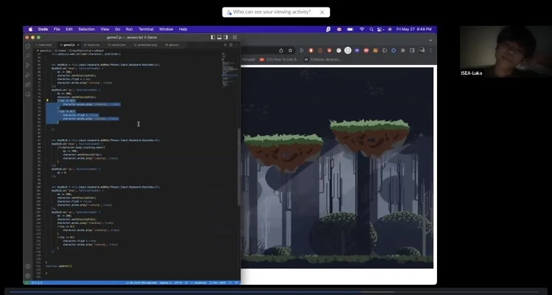Image resolution: width=552 pixels, height=295 pixels.
Task: Close the 'Who can see your viewing activity?' banner
Action: [x=322, y=12]
